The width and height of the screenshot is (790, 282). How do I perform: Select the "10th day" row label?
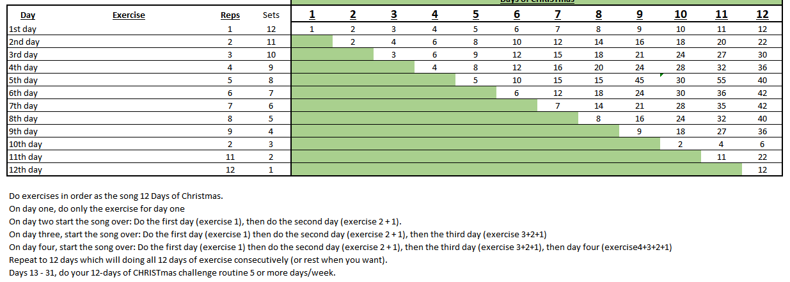click(x=25, y=144)
